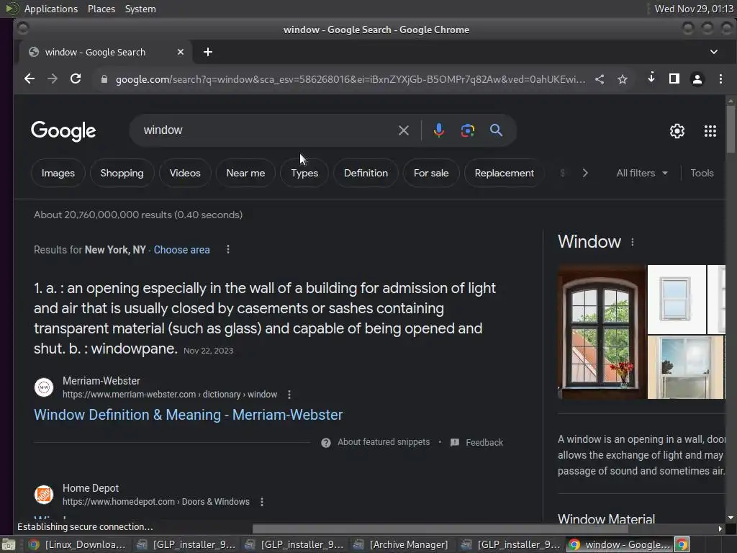
Task: Open the white window frame thumbnail
Action: pyautogui.click(x=677, y=299)
